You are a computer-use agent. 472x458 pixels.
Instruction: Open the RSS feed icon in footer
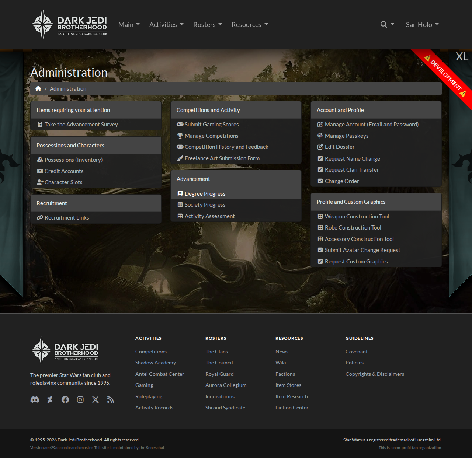[110, 400]
